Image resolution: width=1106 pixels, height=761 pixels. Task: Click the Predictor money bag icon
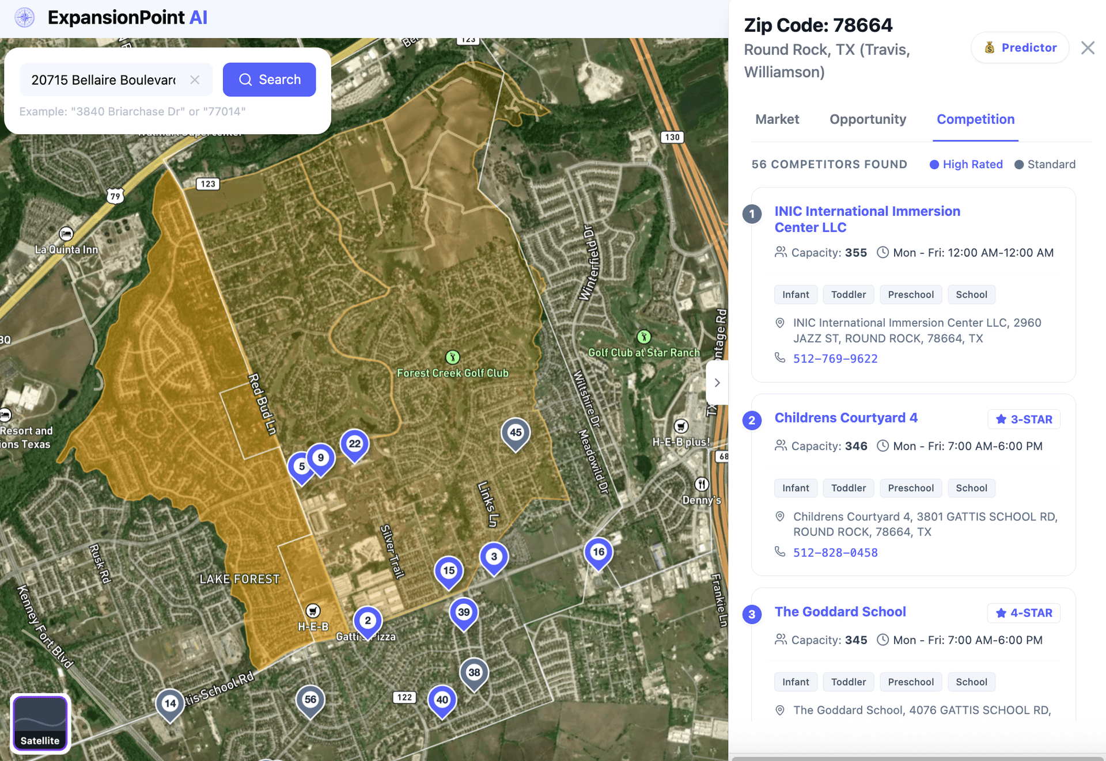[990, 47]
